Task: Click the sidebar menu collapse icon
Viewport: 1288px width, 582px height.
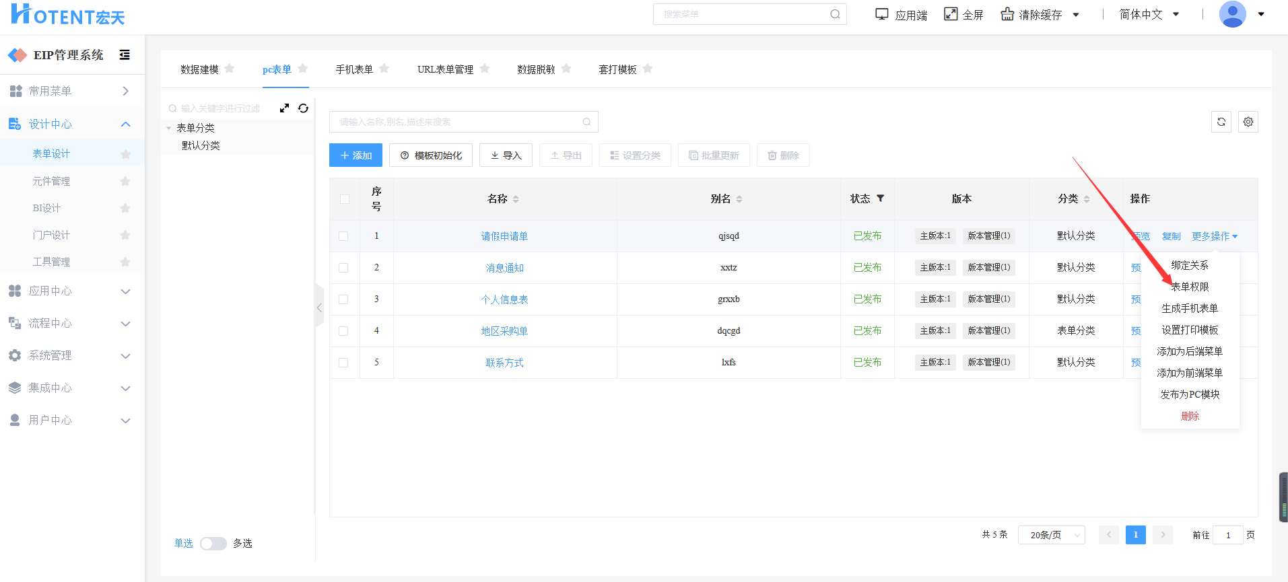Action: [x=125, y=55]
